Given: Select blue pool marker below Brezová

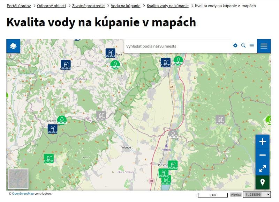Looking at the screenshot, I should tap(53, 129).
